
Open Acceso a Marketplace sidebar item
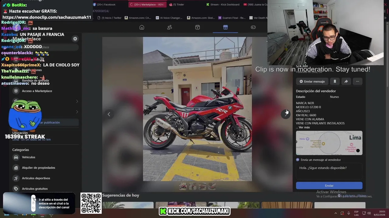click(46, 91)
